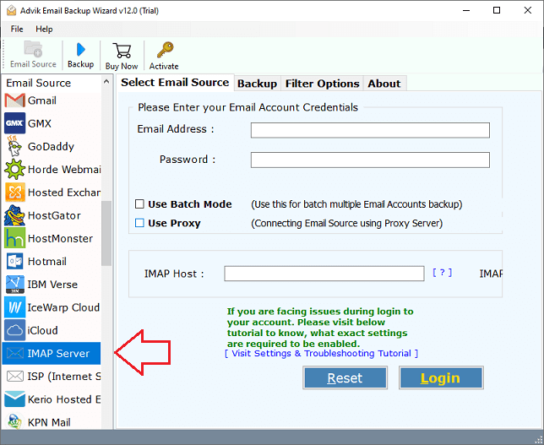Pick the ISP envelope icon

point(15,376)
